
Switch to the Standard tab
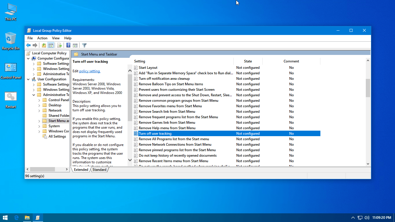[x=99, y=169]
